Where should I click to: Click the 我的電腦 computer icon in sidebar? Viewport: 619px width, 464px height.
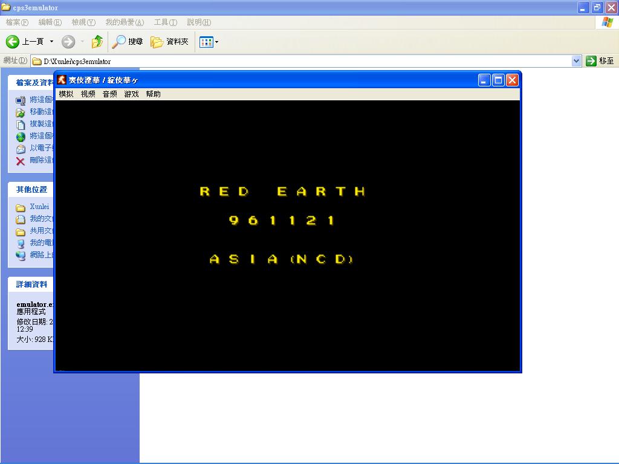[21, 243]
